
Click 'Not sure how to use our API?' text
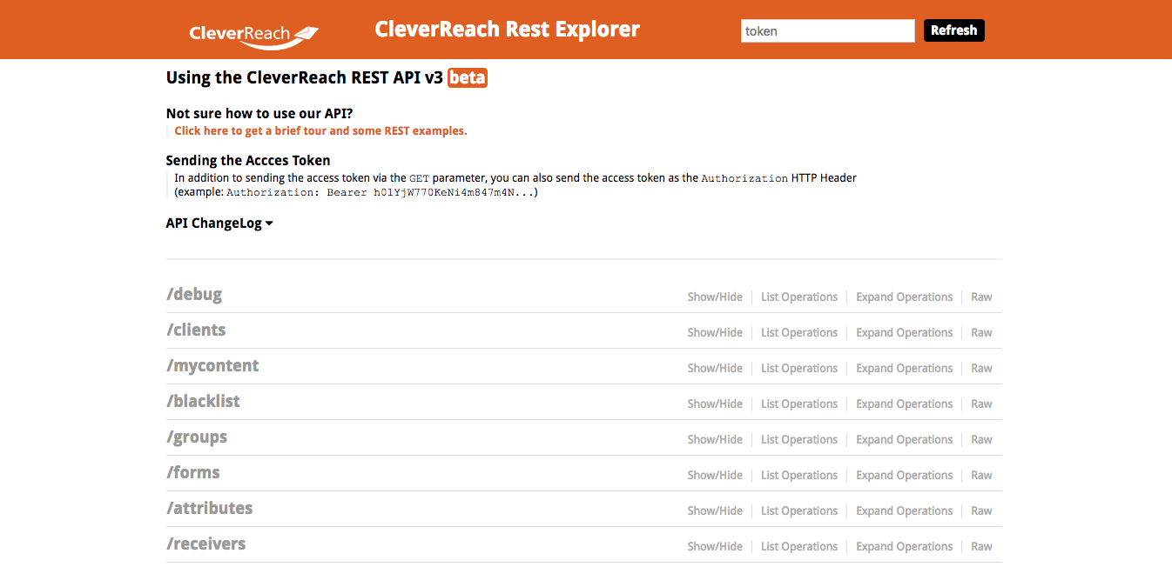point(259,113)
